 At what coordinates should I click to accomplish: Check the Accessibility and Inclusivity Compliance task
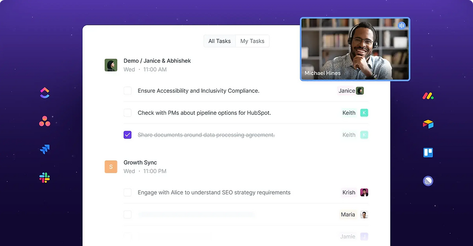click(x=127, y=91)
